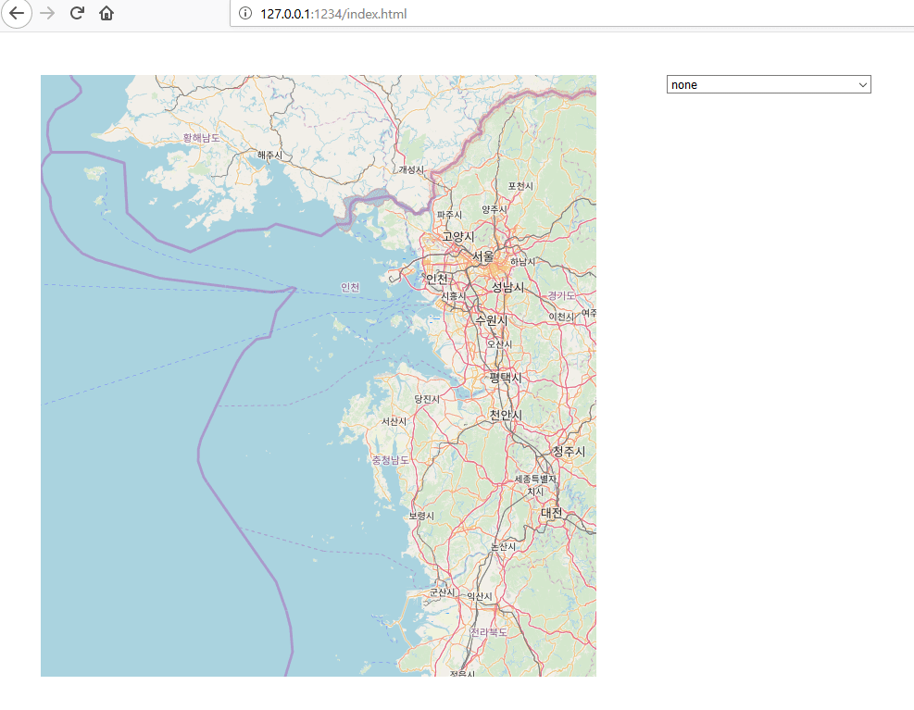
Task: Click the 시흥시 label on the map
Action: pyautogui.click(x=454, y=296)
